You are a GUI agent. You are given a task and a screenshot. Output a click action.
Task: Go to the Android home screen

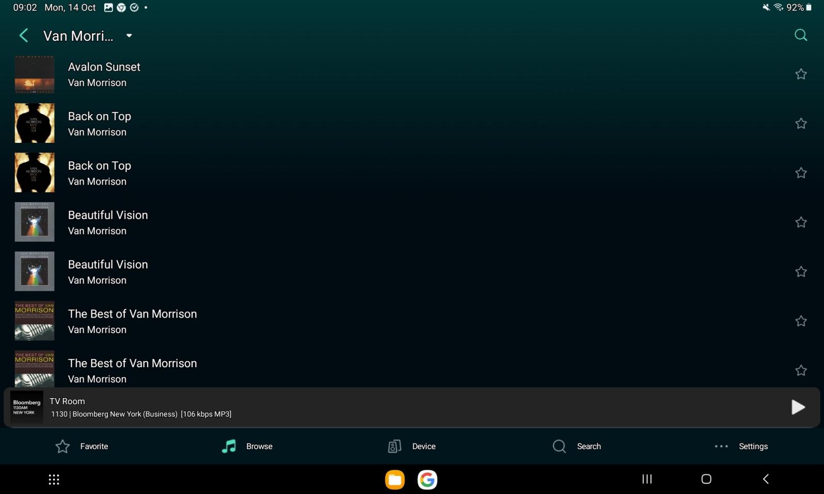[706, 479]
